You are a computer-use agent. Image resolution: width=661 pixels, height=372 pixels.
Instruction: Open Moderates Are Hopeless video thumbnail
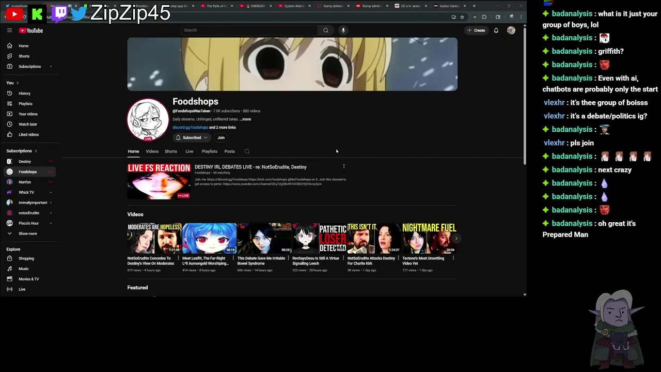154,238
